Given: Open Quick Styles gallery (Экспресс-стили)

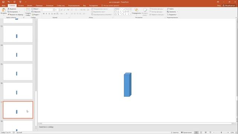Looking at the screenshot, I should coord(145,12).
